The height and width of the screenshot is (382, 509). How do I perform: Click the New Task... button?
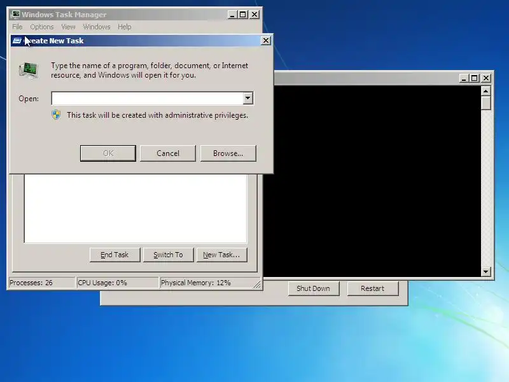click(221, 255)
